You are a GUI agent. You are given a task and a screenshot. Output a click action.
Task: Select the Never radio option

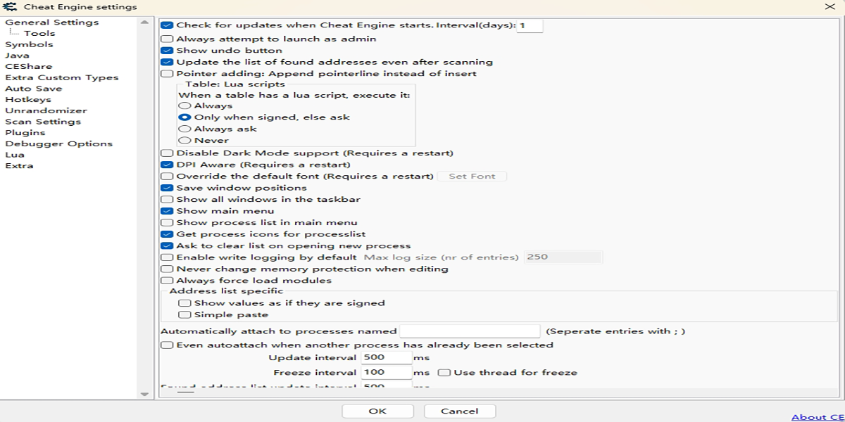(x=184, y=141)
